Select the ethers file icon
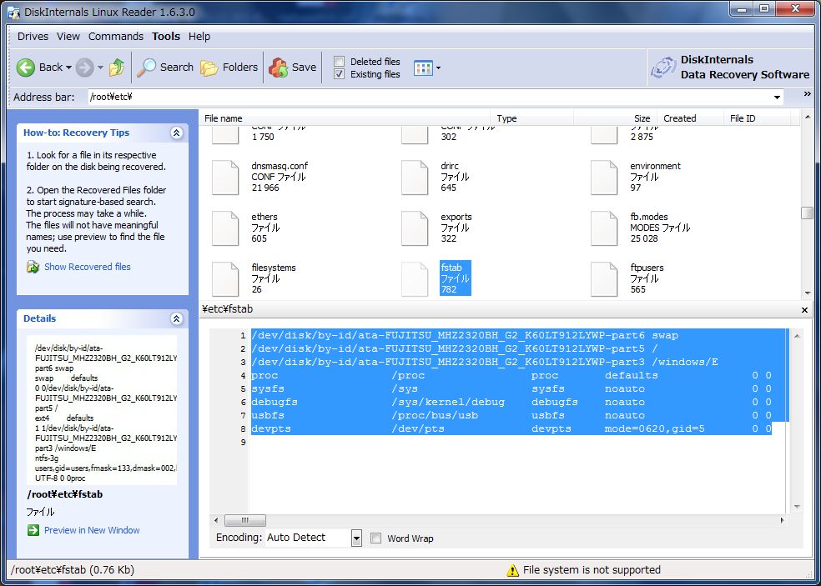 tap(225, 228)
